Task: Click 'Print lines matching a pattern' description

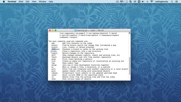Action: click(77, 59)
